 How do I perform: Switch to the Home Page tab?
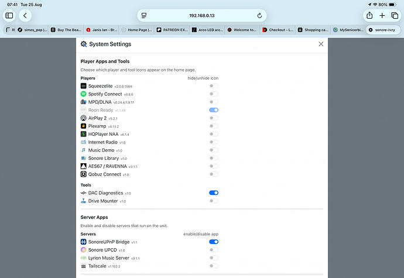(136, 30)
